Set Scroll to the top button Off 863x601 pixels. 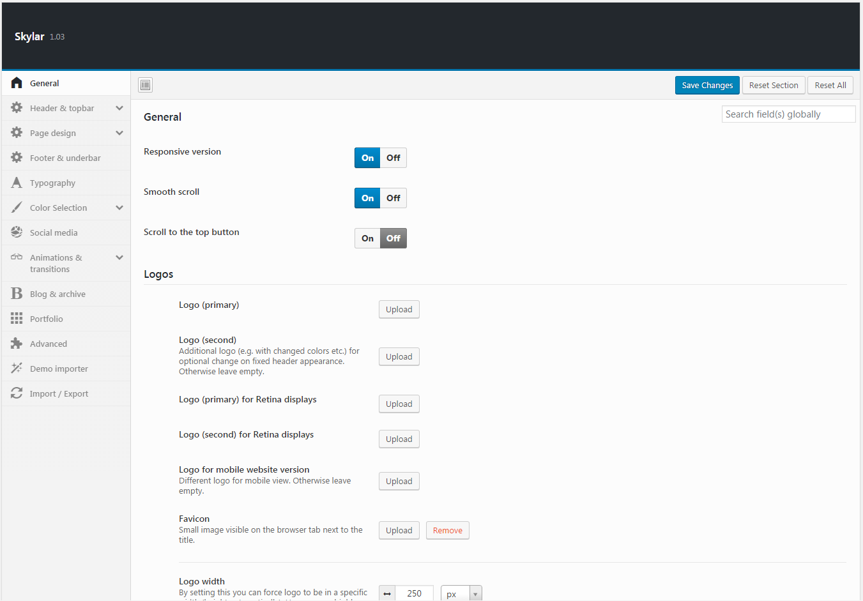click(x=393, y=238)
